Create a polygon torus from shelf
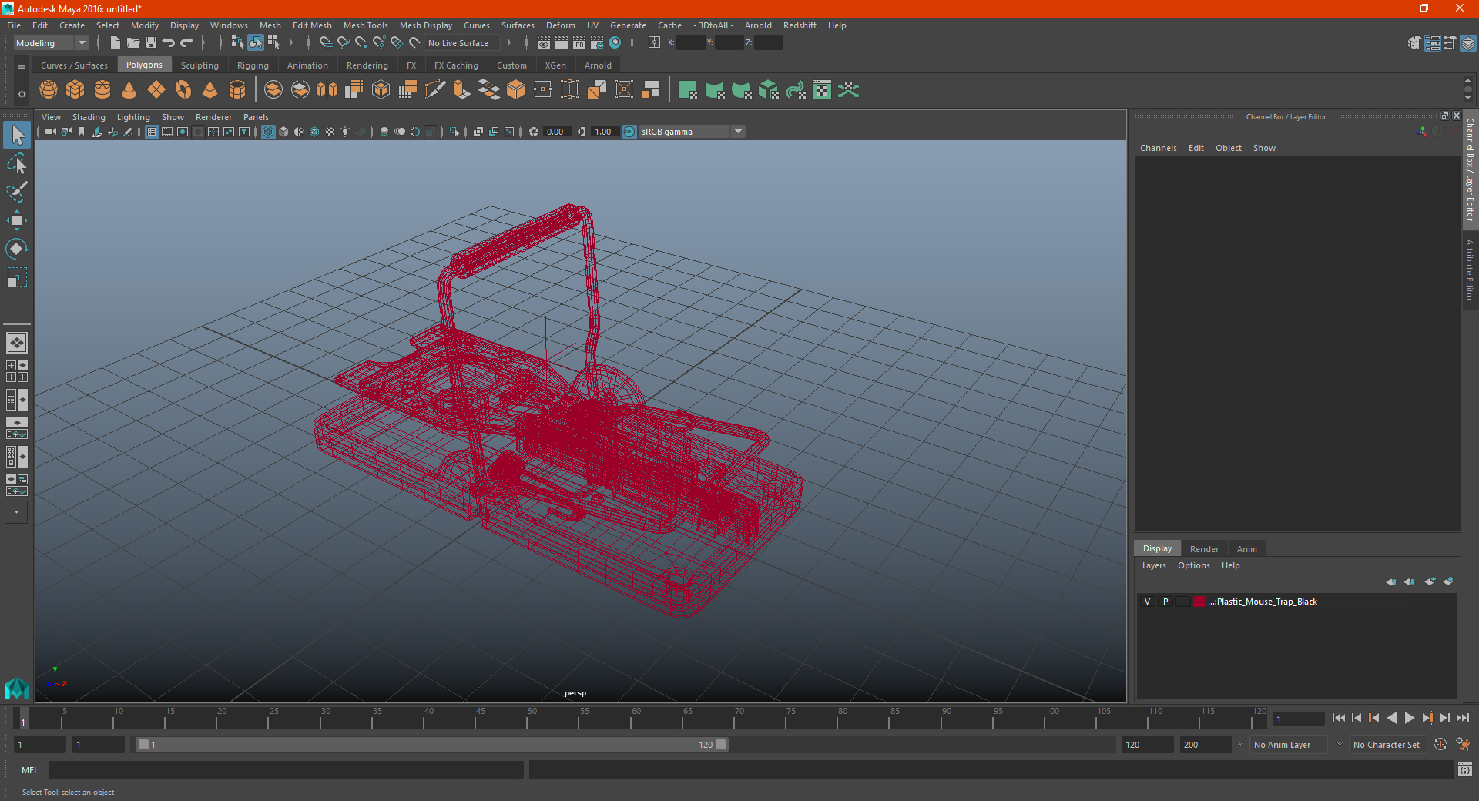The width and height of the screenshot is (1479, 801). tap(183, 90)
